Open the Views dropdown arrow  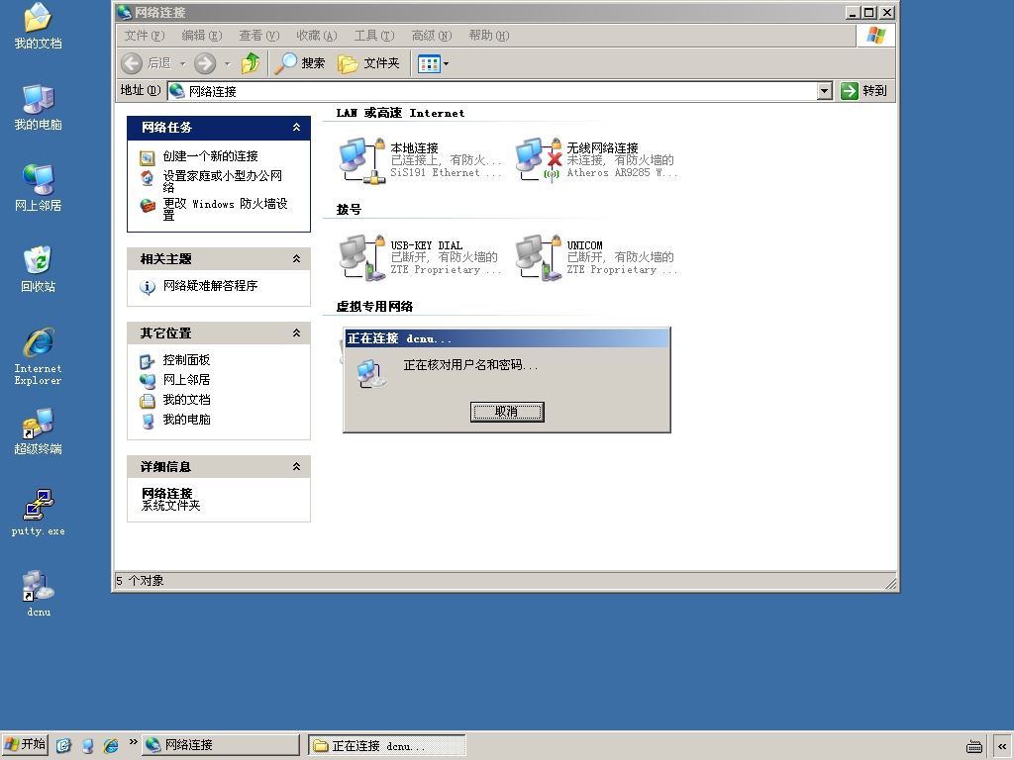point(446,63)
